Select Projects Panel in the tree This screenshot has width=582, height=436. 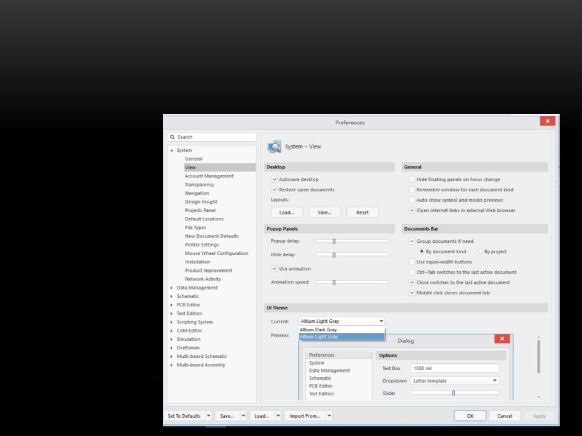click(x=200, y=210)
